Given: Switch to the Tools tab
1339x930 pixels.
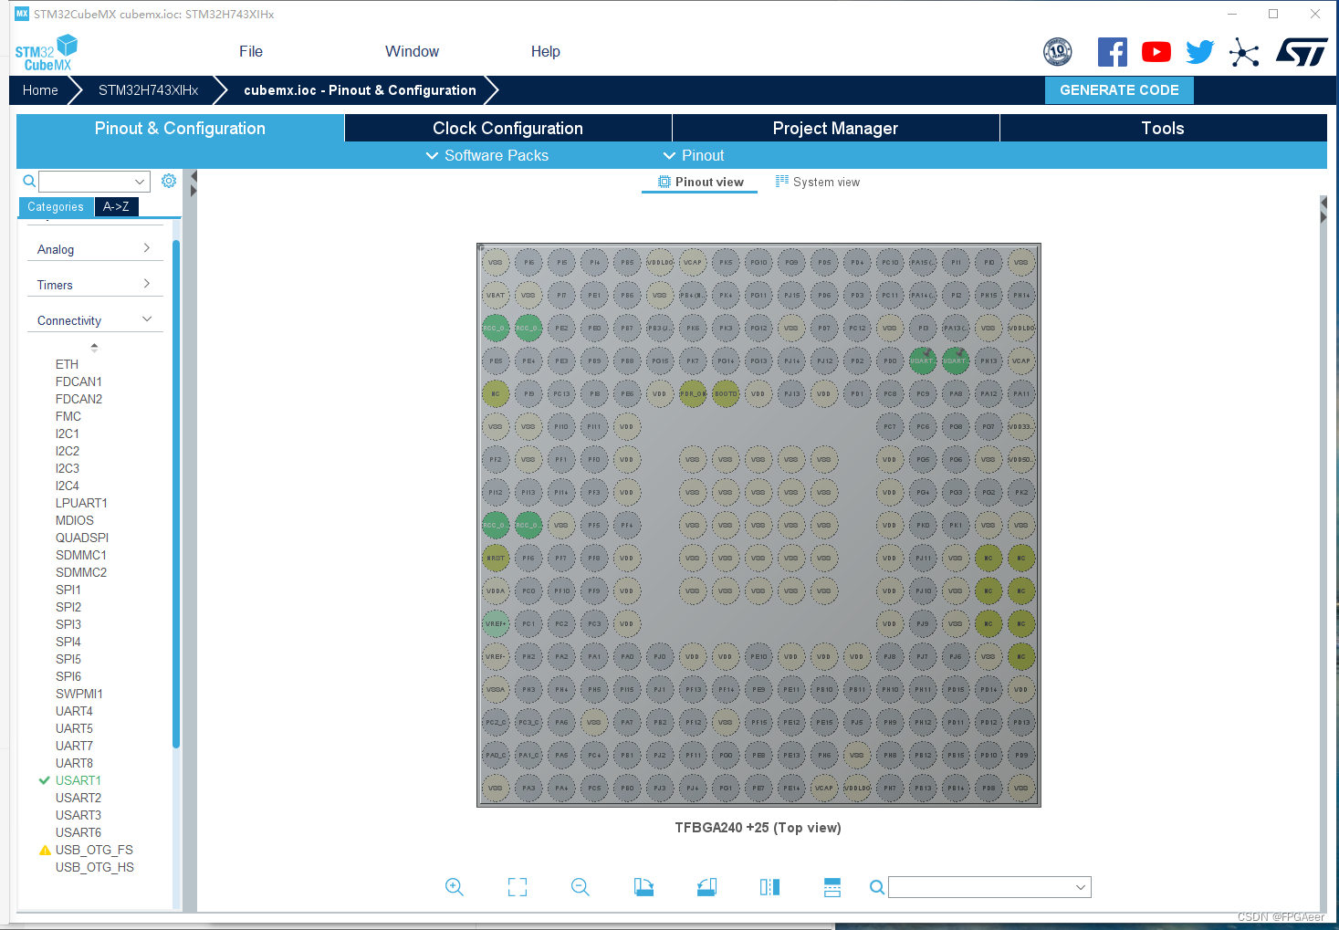Looking at the screenshot, I should coord(1163,128).
